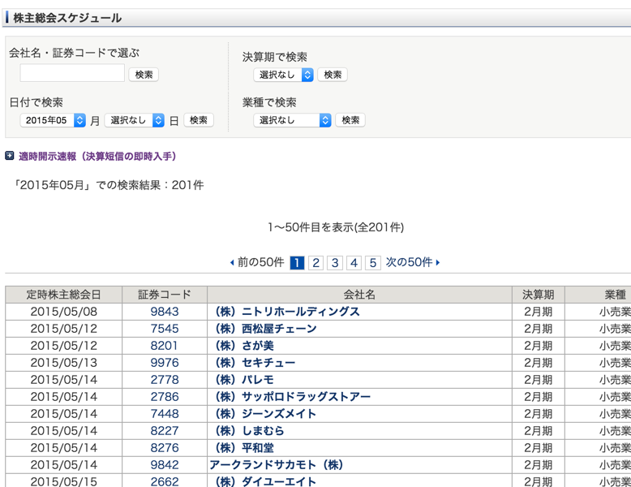
Task: Click 検索 button for 決算期 search
Action: (333, 75)
